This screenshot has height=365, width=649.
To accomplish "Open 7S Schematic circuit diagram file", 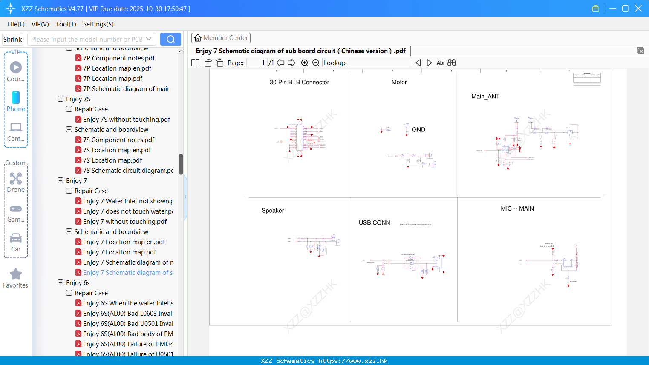I will click(128, 170).
